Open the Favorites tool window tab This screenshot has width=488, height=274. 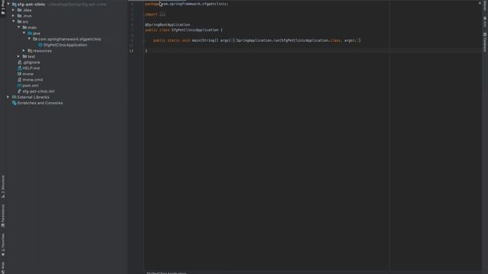[3, 245]
